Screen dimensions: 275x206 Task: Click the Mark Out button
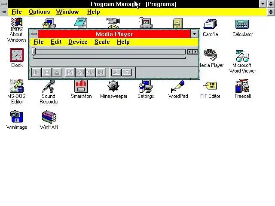(127, 73)
